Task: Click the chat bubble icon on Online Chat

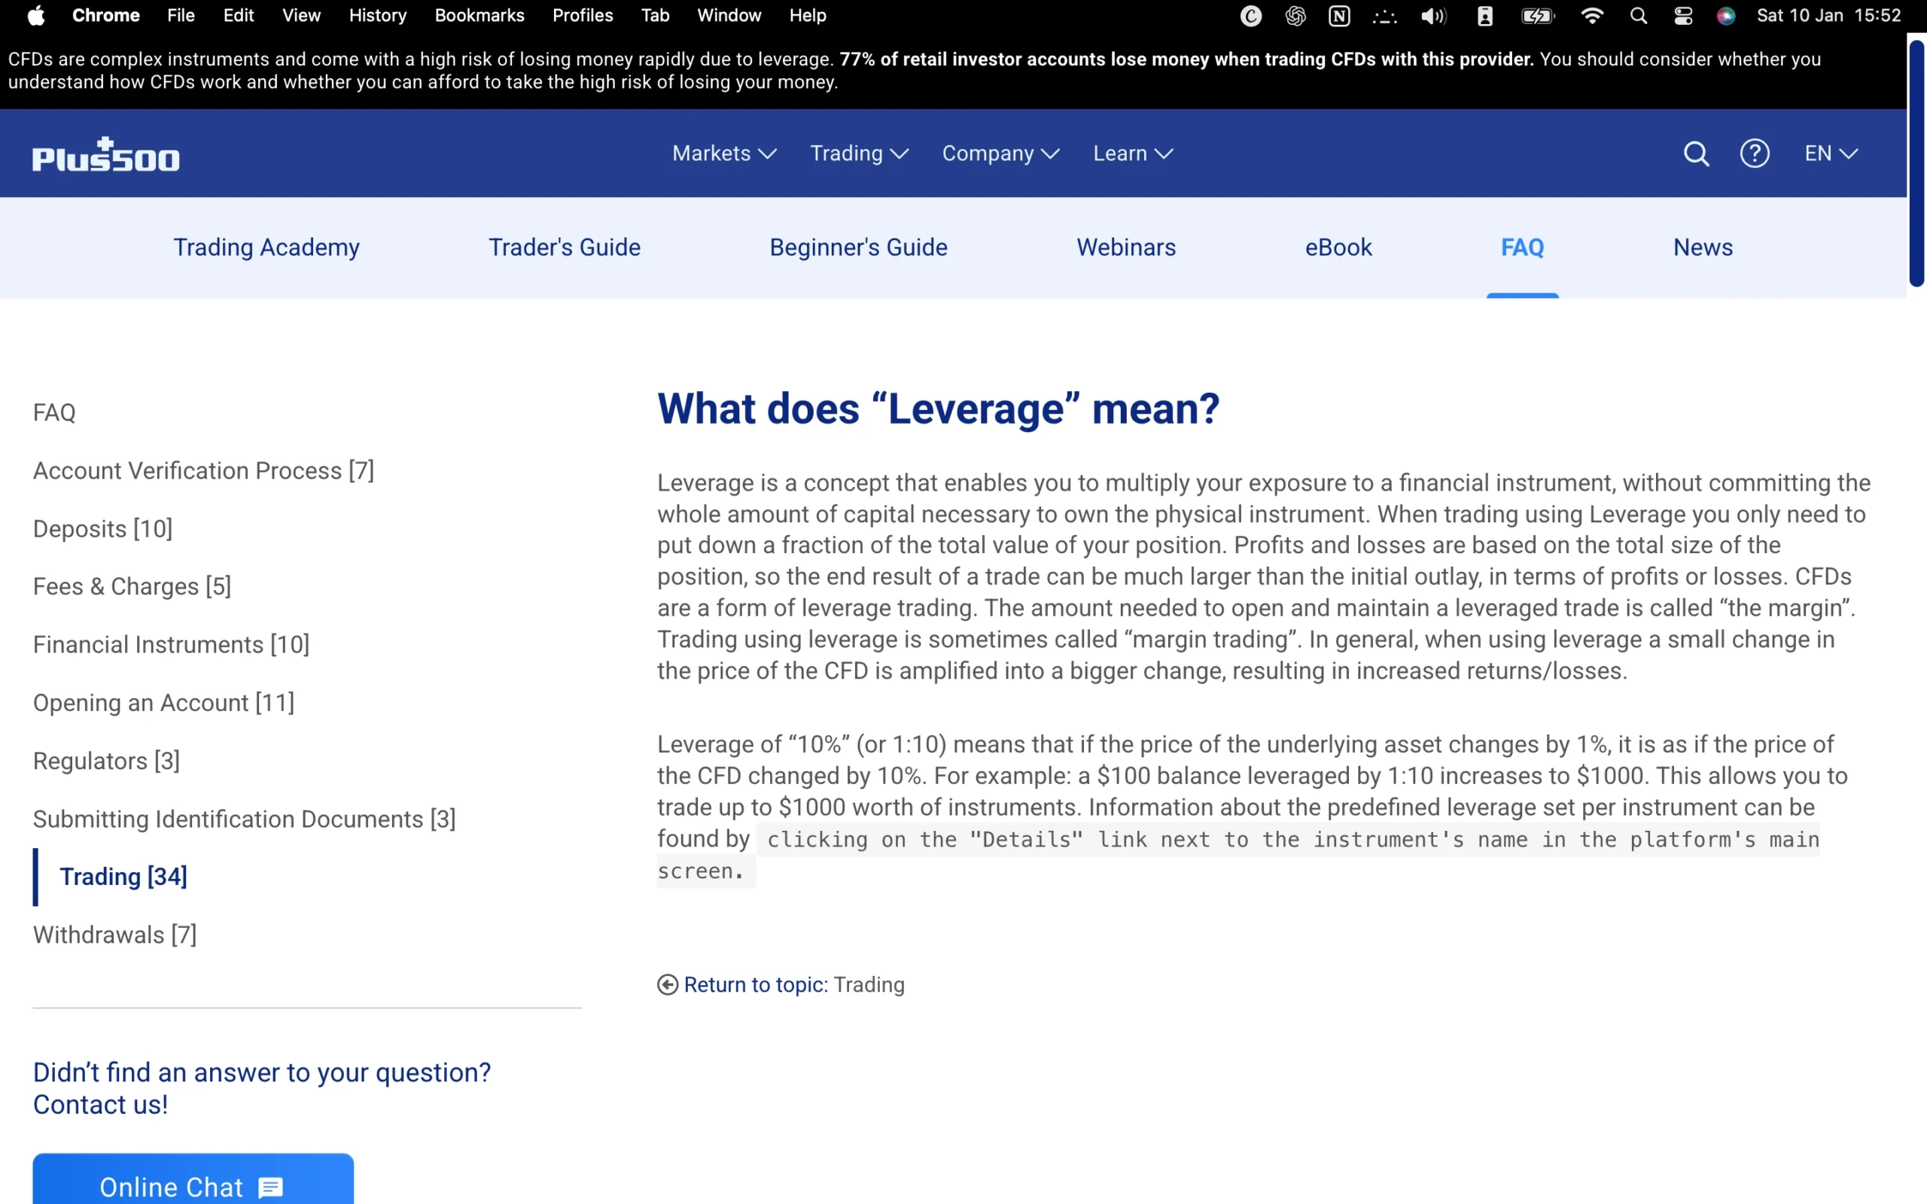Action: [269, 1188]
